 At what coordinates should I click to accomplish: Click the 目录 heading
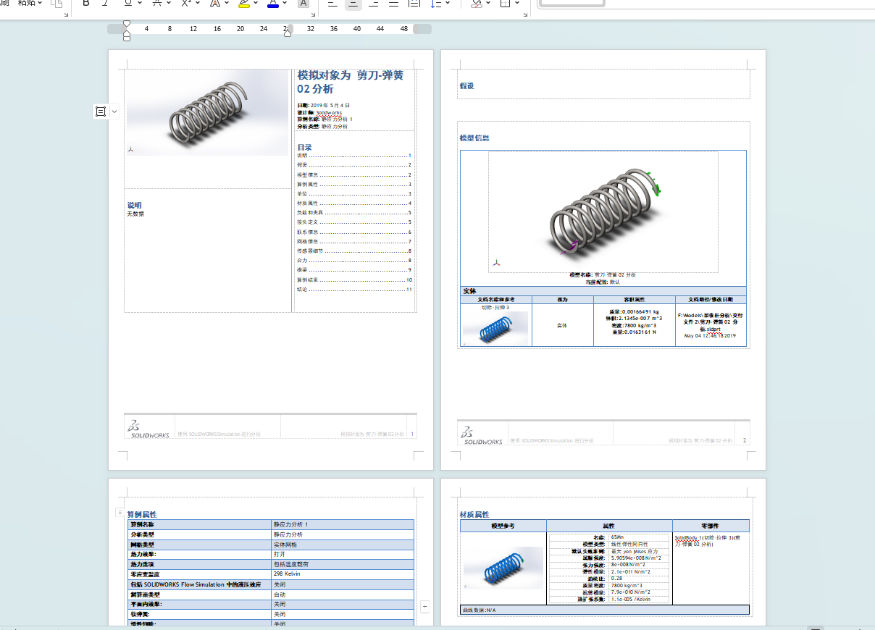coord(304,147)
